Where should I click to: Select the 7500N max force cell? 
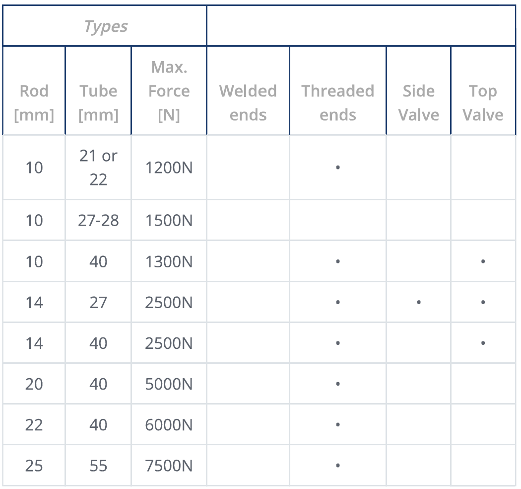pyautogui.click(x=169, y=466)
